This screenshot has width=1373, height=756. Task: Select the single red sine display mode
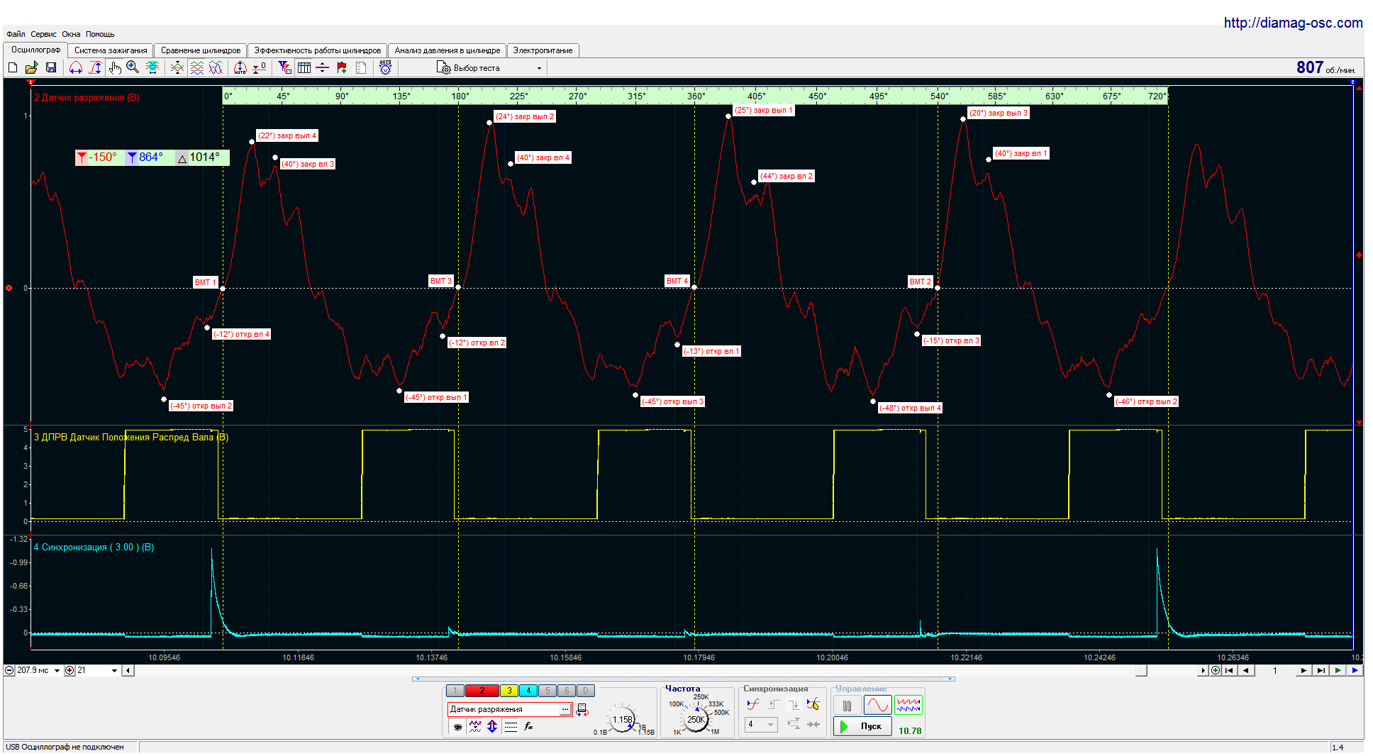coord(877,706)
